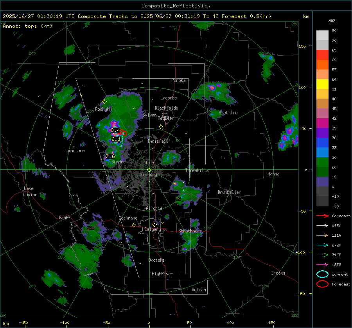Click the Blackfalds city label
The width and height of the screenshot is (352, 328).
pyautogui.click(x=166, y=108)
